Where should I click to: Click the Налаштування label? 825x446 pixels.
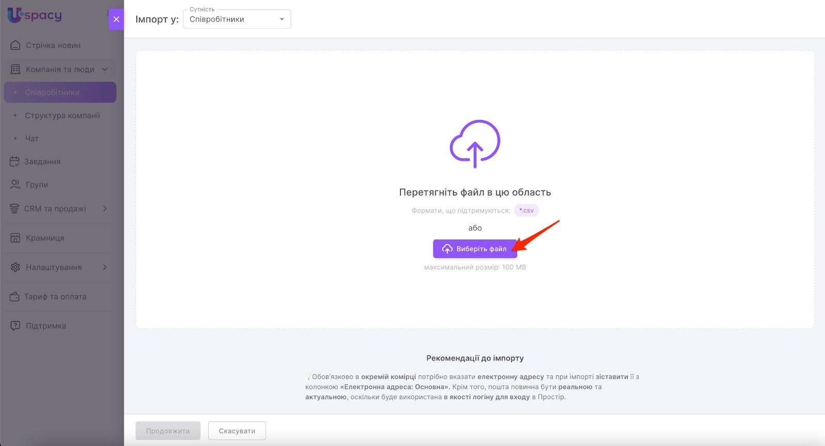point(54,267)
